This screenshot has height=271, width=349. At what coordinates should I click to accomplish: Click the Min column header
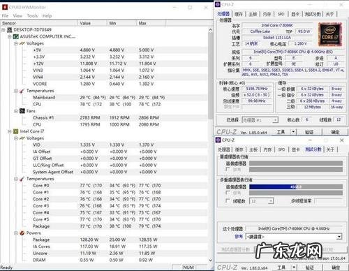click(x=121, y=23)
